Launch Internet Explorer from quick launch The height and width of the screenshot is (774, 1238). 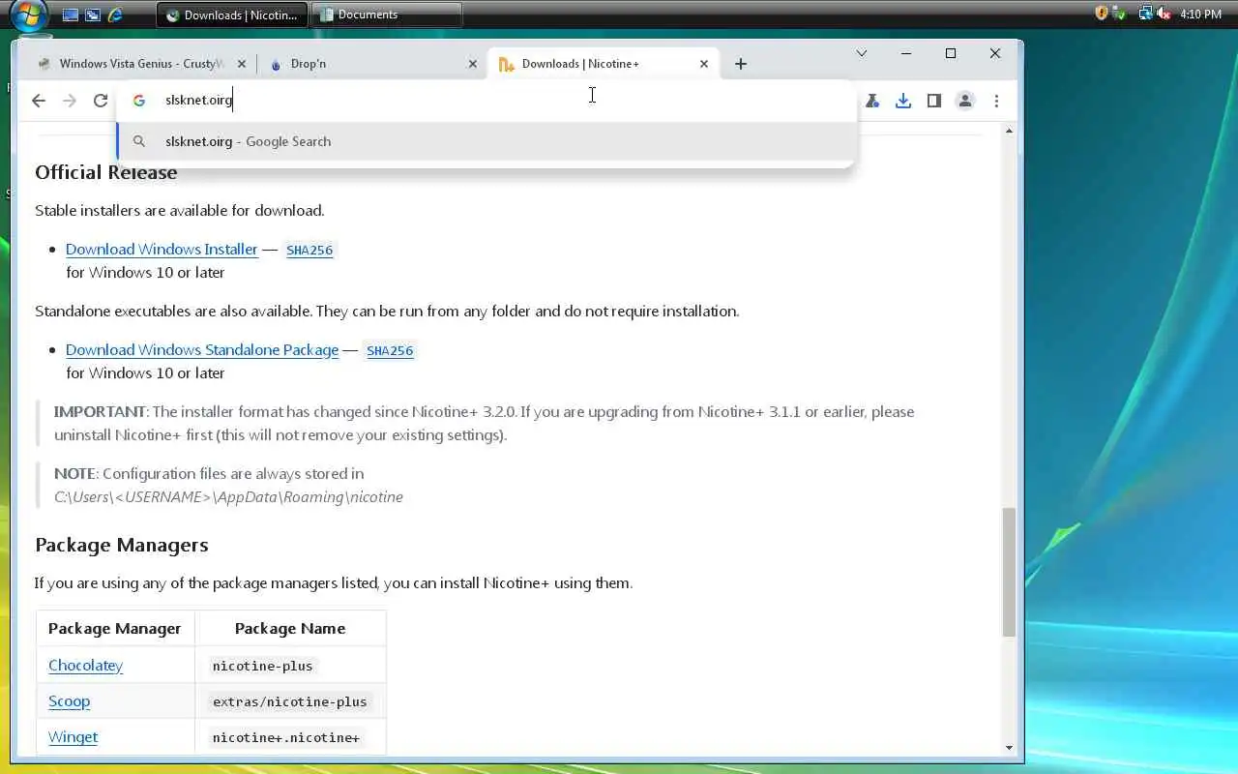116,15
